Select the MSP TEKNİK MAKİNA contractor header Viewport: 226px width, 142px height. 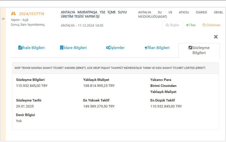110,68
